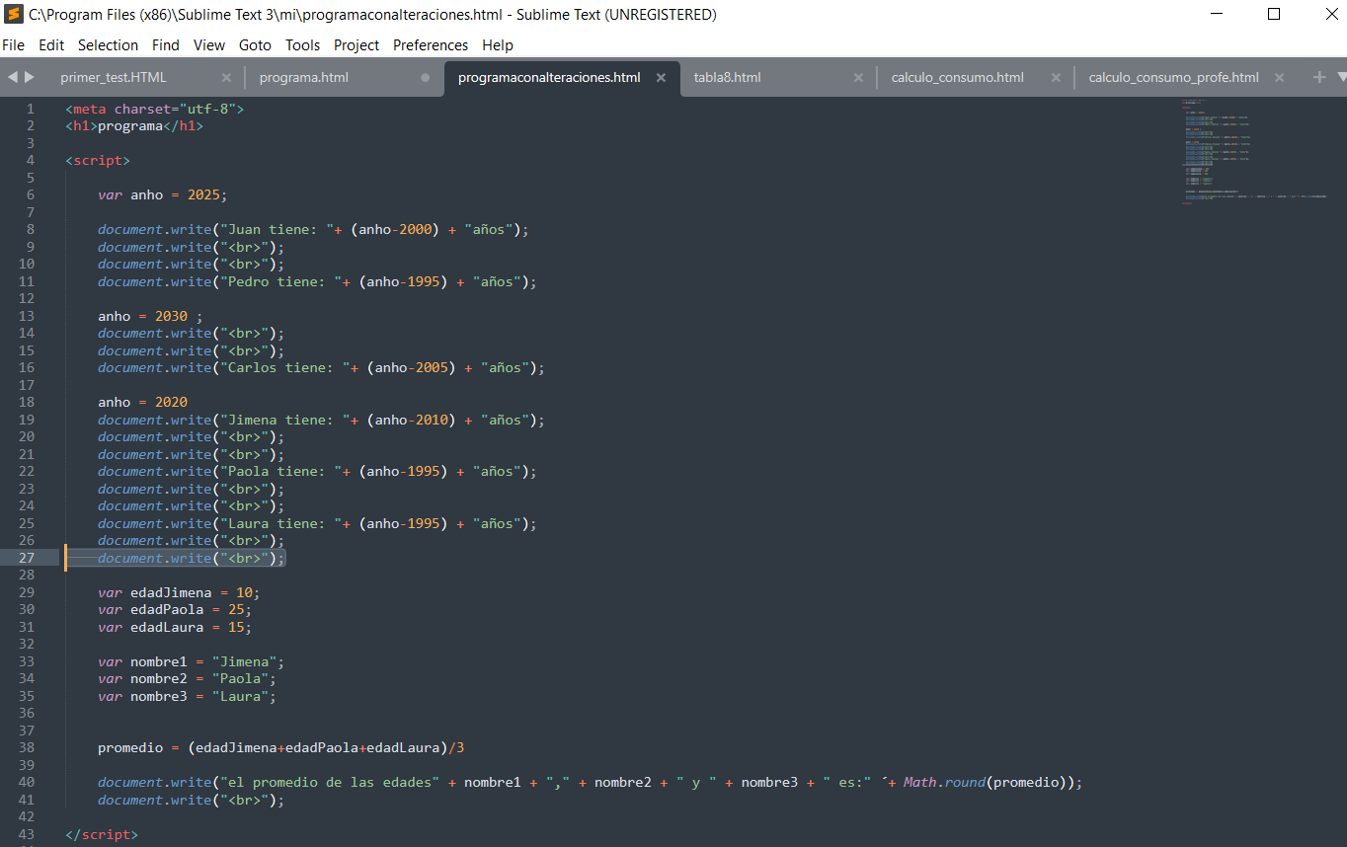Click Math.round on line 40
This screenshot has height=847, width=1347.
pyautogui.click(x=945, y=782)
